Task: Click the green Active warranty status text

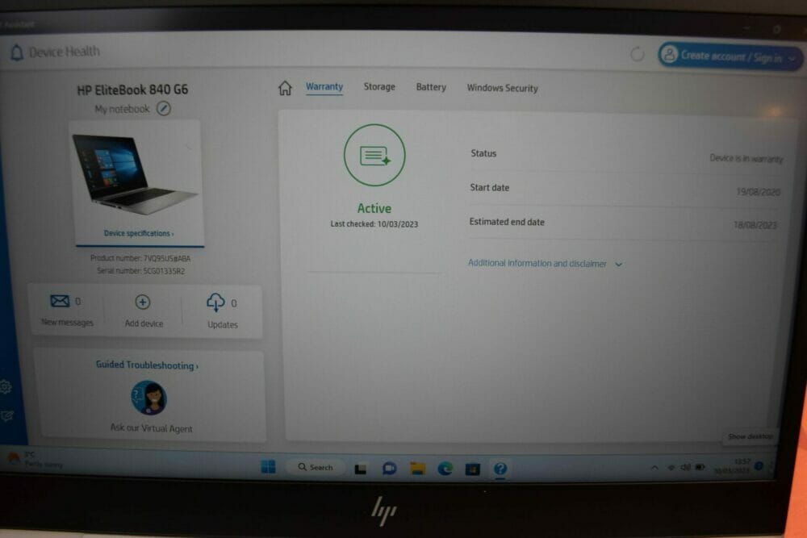Action: (374, 208)
